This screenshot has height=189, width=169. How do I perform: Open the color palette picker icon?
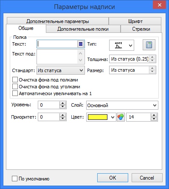pos(121,117)
